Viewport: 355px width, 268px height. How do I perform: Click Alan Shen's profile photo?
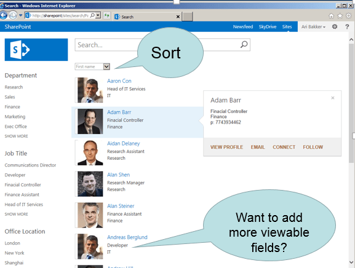90,184
